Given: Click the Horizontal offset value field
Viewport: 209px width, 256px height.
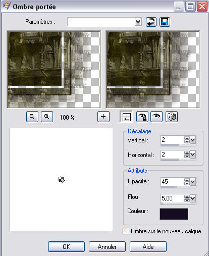Looking at the screenshot, I should pyautogui.click(x=172, y=155).
